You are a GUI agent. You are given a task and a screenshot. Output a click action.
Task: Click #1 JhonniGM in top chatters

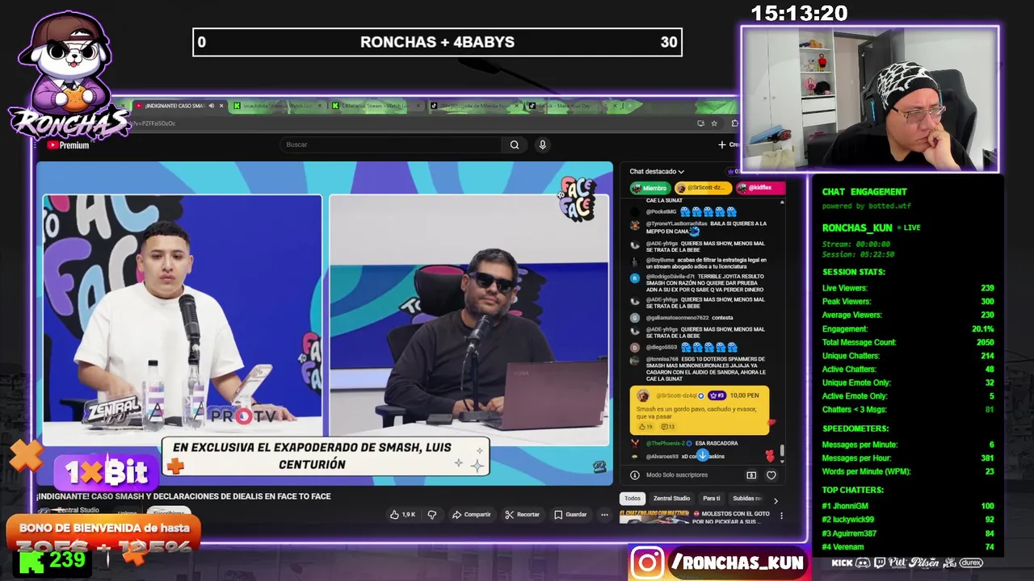[x=908, y=506]
